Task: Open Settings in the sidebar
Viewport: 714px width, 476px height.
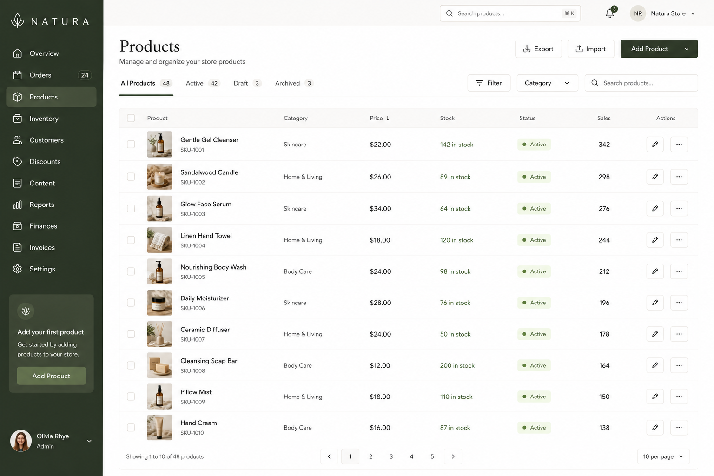Action: 51,269
